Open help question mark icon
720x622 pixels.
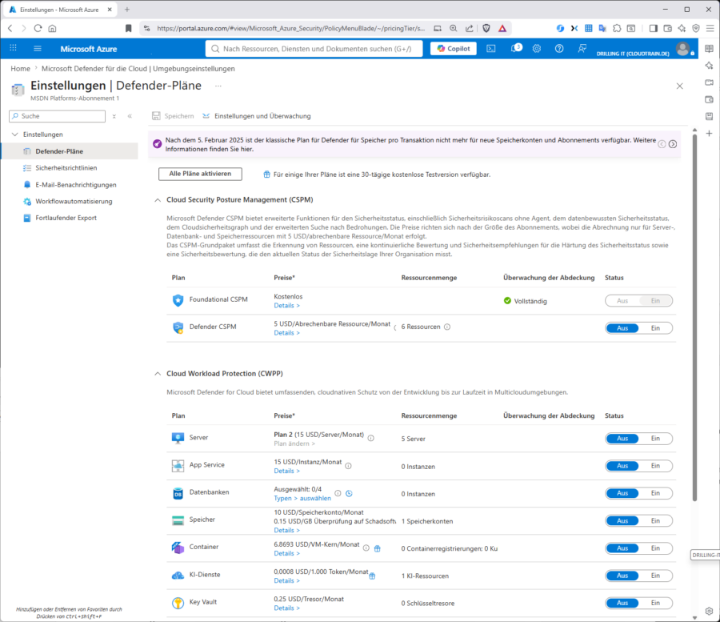[559, 49]
